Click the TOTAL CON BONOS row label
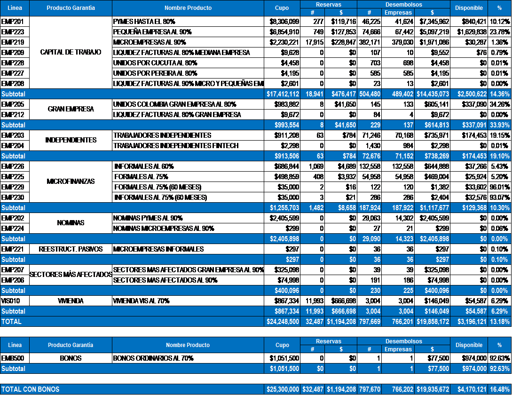 (31, 389)
